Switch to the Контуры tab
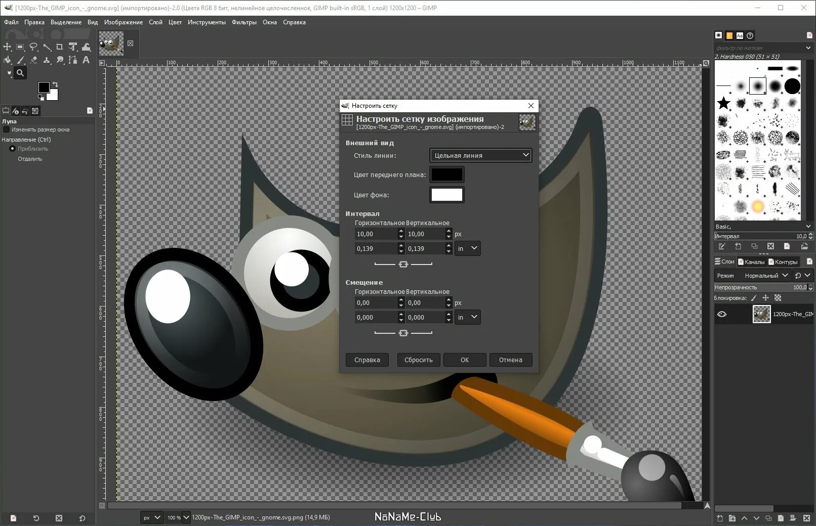816x526 pixels. click(x=783, y=261)
